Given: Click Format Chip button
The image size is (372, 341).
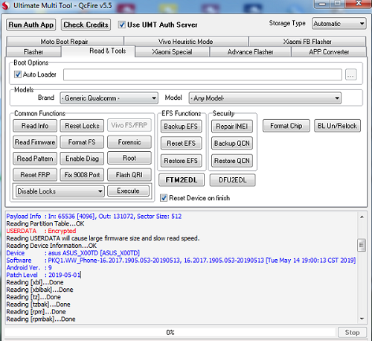Looking at the screenshot, I should tap(286, 126).
